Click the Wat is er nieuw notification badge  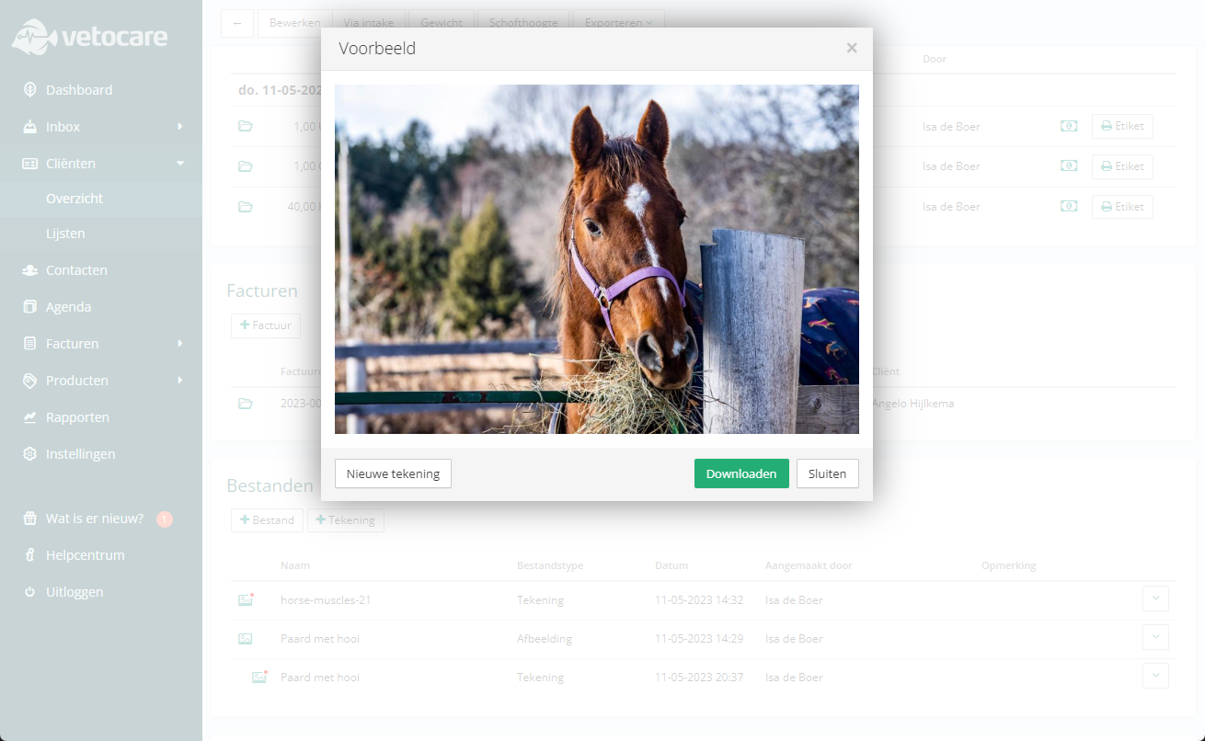pyautogui.click(x=165, y=519)
